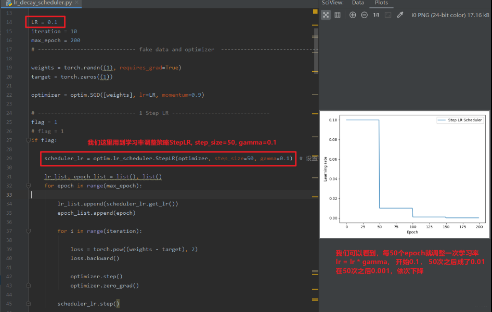
Task: Click the empty current line 33 in editor
Action: 173,194
